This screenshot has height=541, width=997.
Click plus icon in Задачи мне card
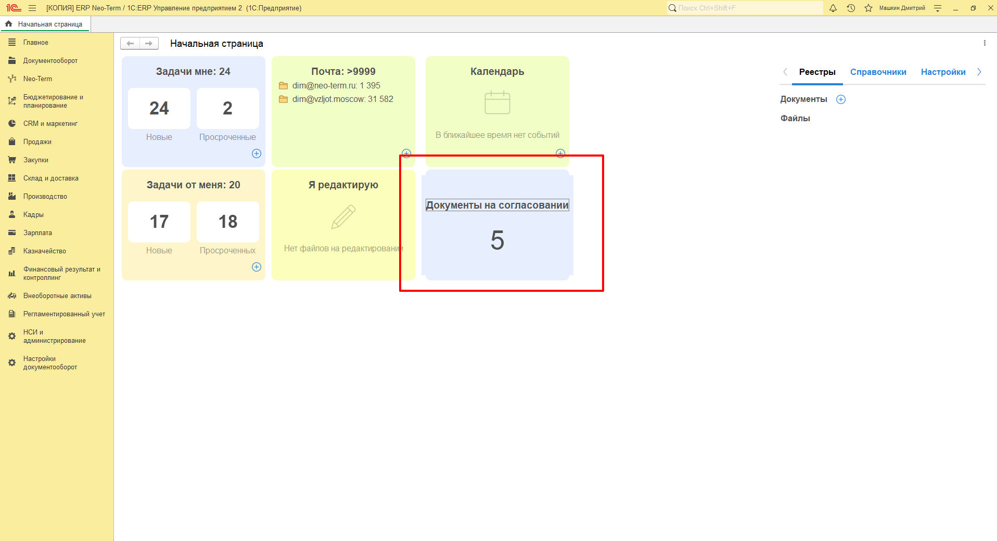257,153
